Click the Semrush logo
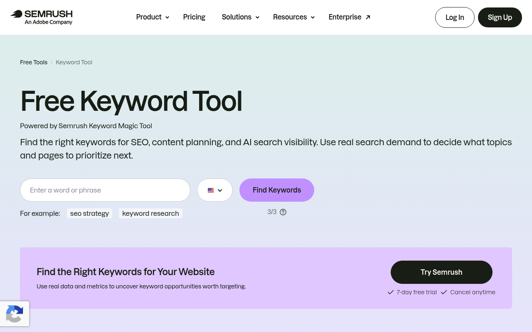The width and height of the screenshot is (532, 332). [42, 17]
